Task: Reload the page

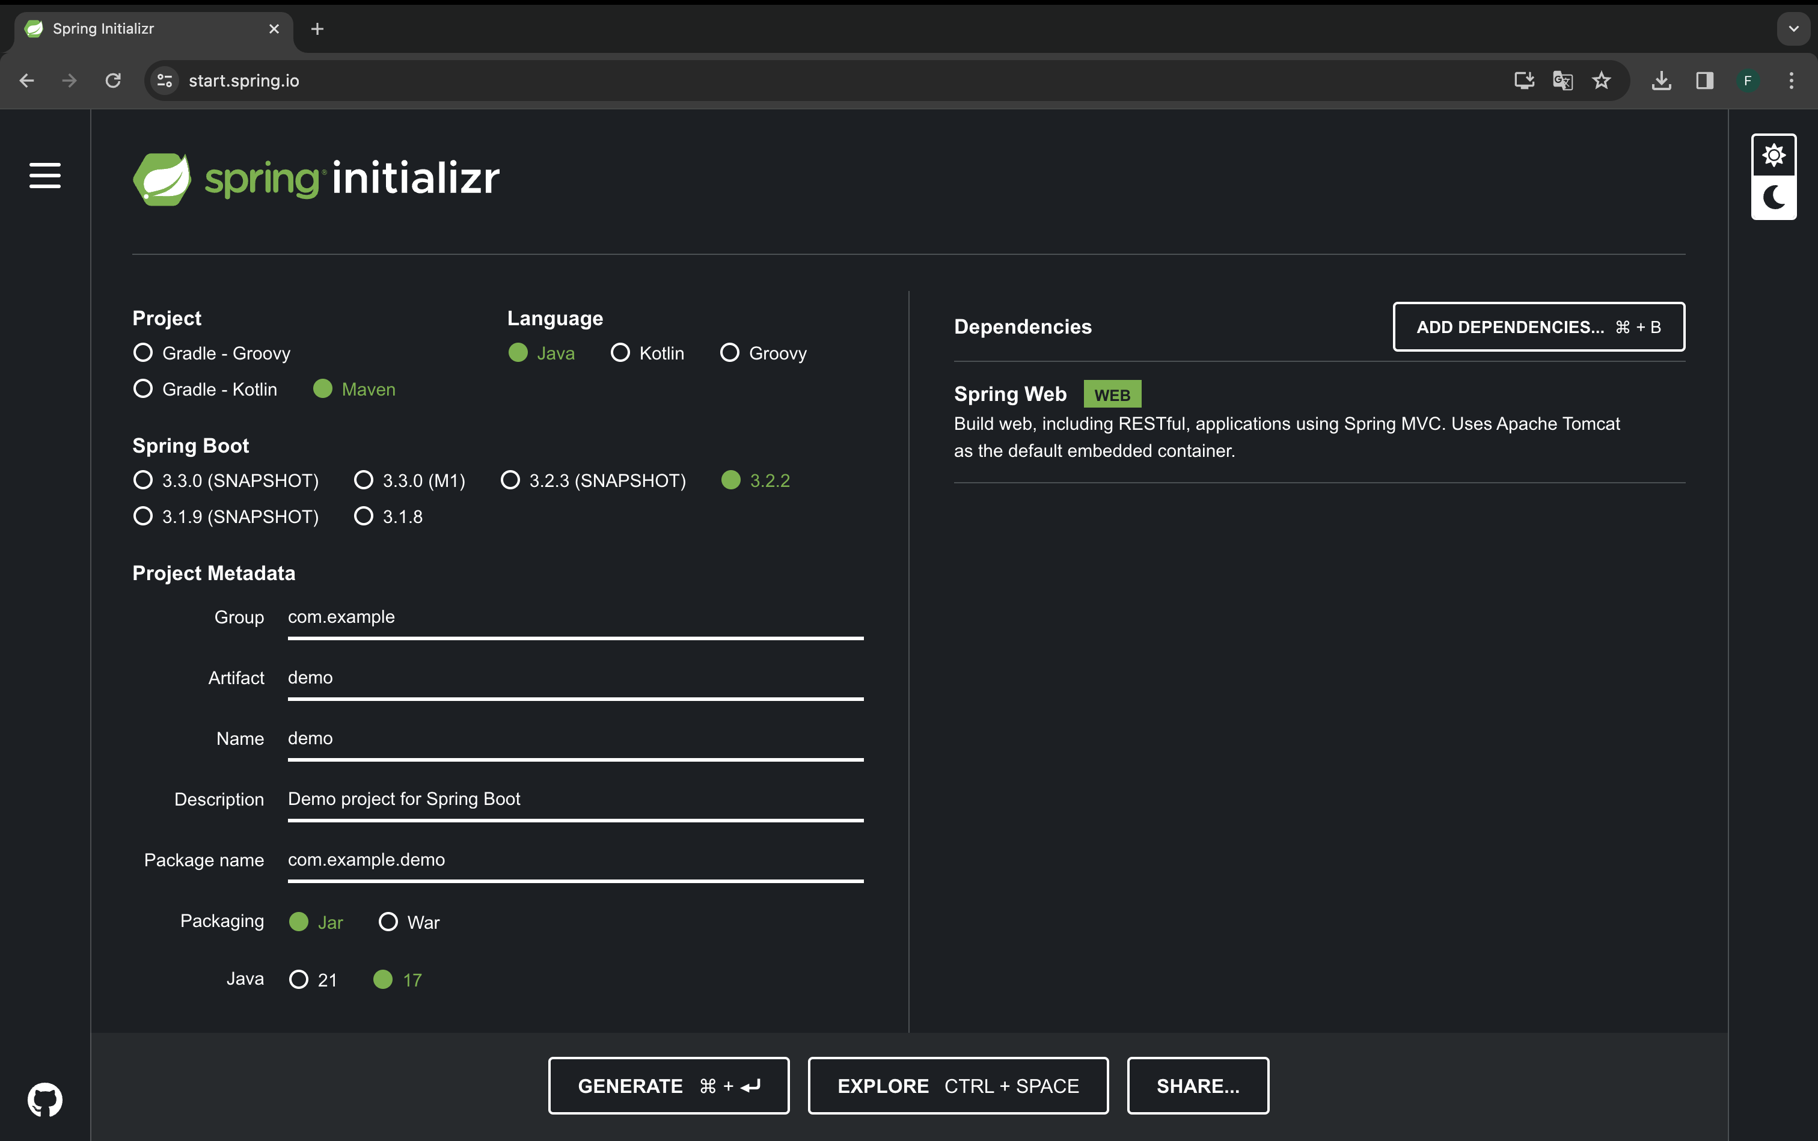Action: click(113, 81)
